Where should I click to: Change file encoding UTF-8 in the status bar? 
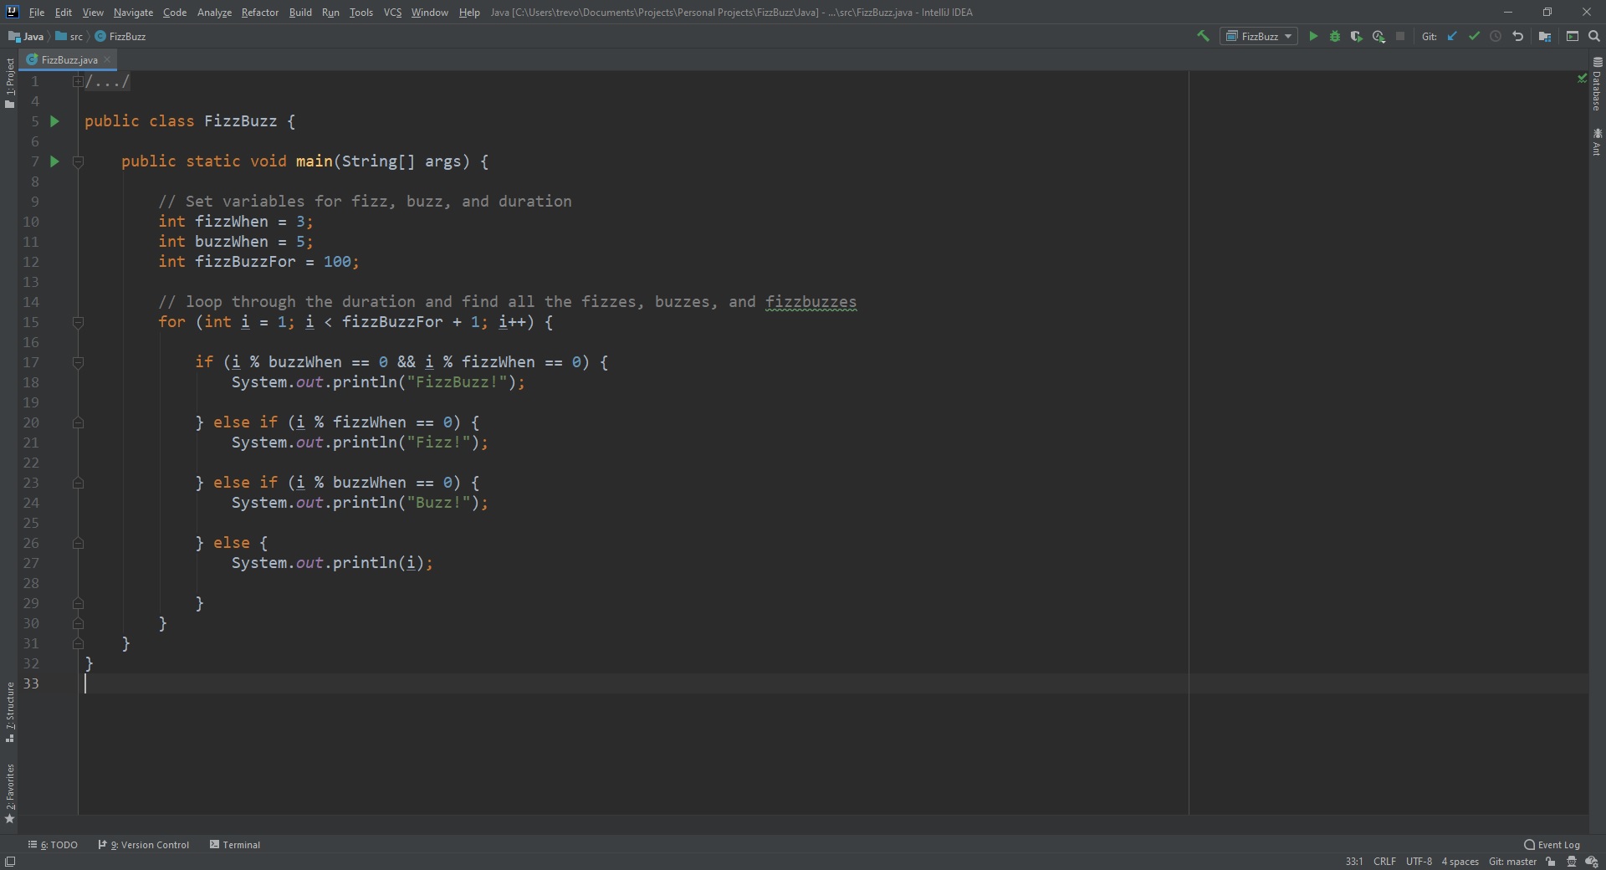click(x=1419, y=862)
